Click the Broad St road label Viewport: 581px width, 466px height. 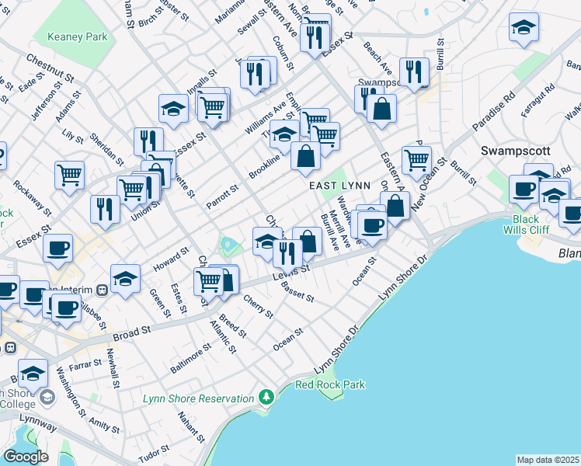[x=132, y=332]
